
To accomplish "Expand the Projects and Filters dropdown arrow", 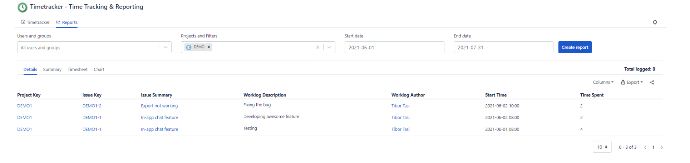I will 329,47.
